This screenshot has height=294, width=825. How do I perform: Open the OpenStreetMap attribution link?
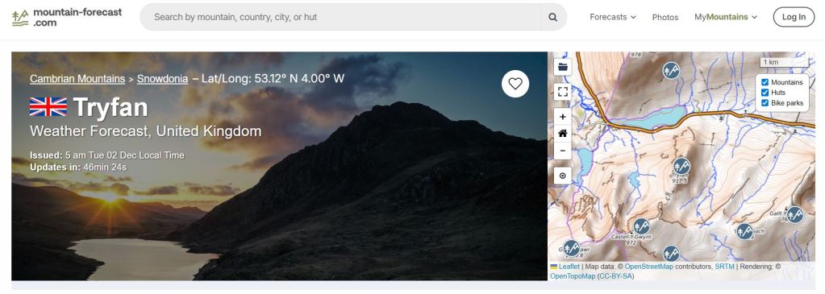[648, 267]
